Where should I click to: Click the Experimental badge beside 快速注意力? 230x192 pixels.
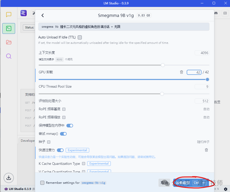point(77,150)
